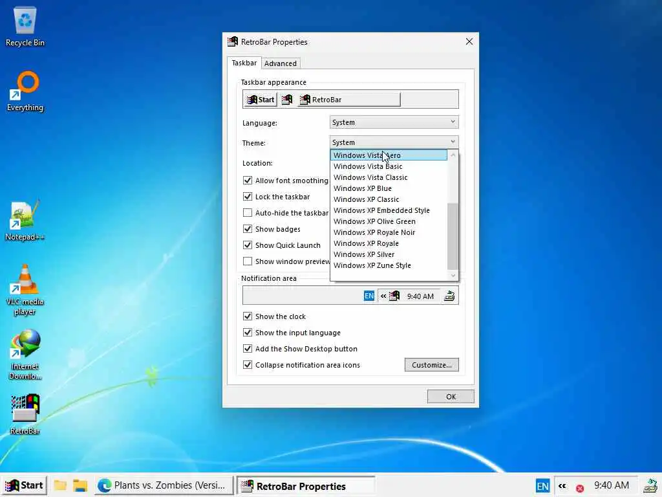Click the theme list scroll down arrow
Image resolution: width=662 pixels, height=497 pixels.
pos(453,276)
